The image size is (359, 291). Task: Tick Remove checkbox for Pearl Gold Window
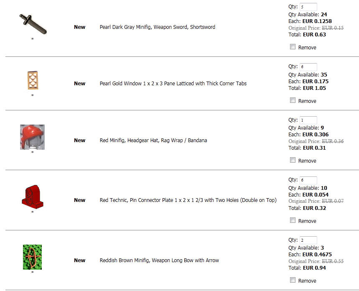[x=293, y=100]
